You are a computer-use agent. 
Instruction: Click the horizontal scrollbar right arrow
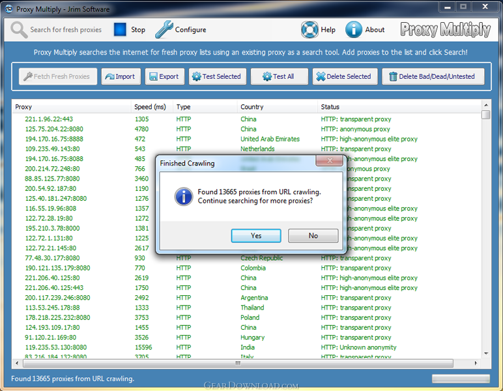476,363
